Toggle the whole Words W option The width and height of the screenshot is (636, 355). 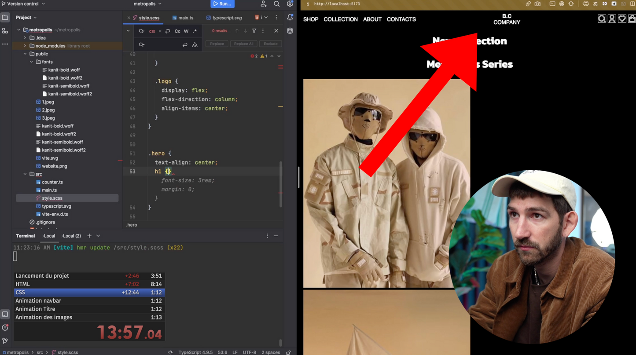pos(186,31)
